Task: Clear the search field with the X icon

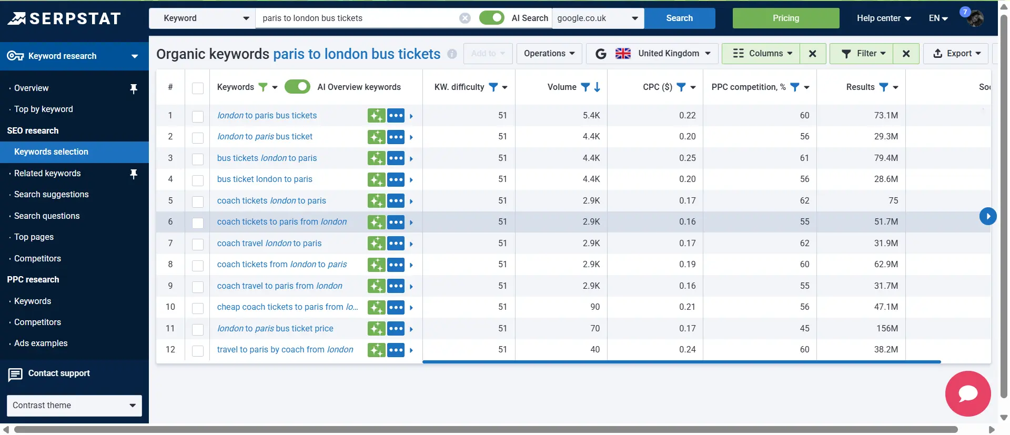Action: [464, 18]
